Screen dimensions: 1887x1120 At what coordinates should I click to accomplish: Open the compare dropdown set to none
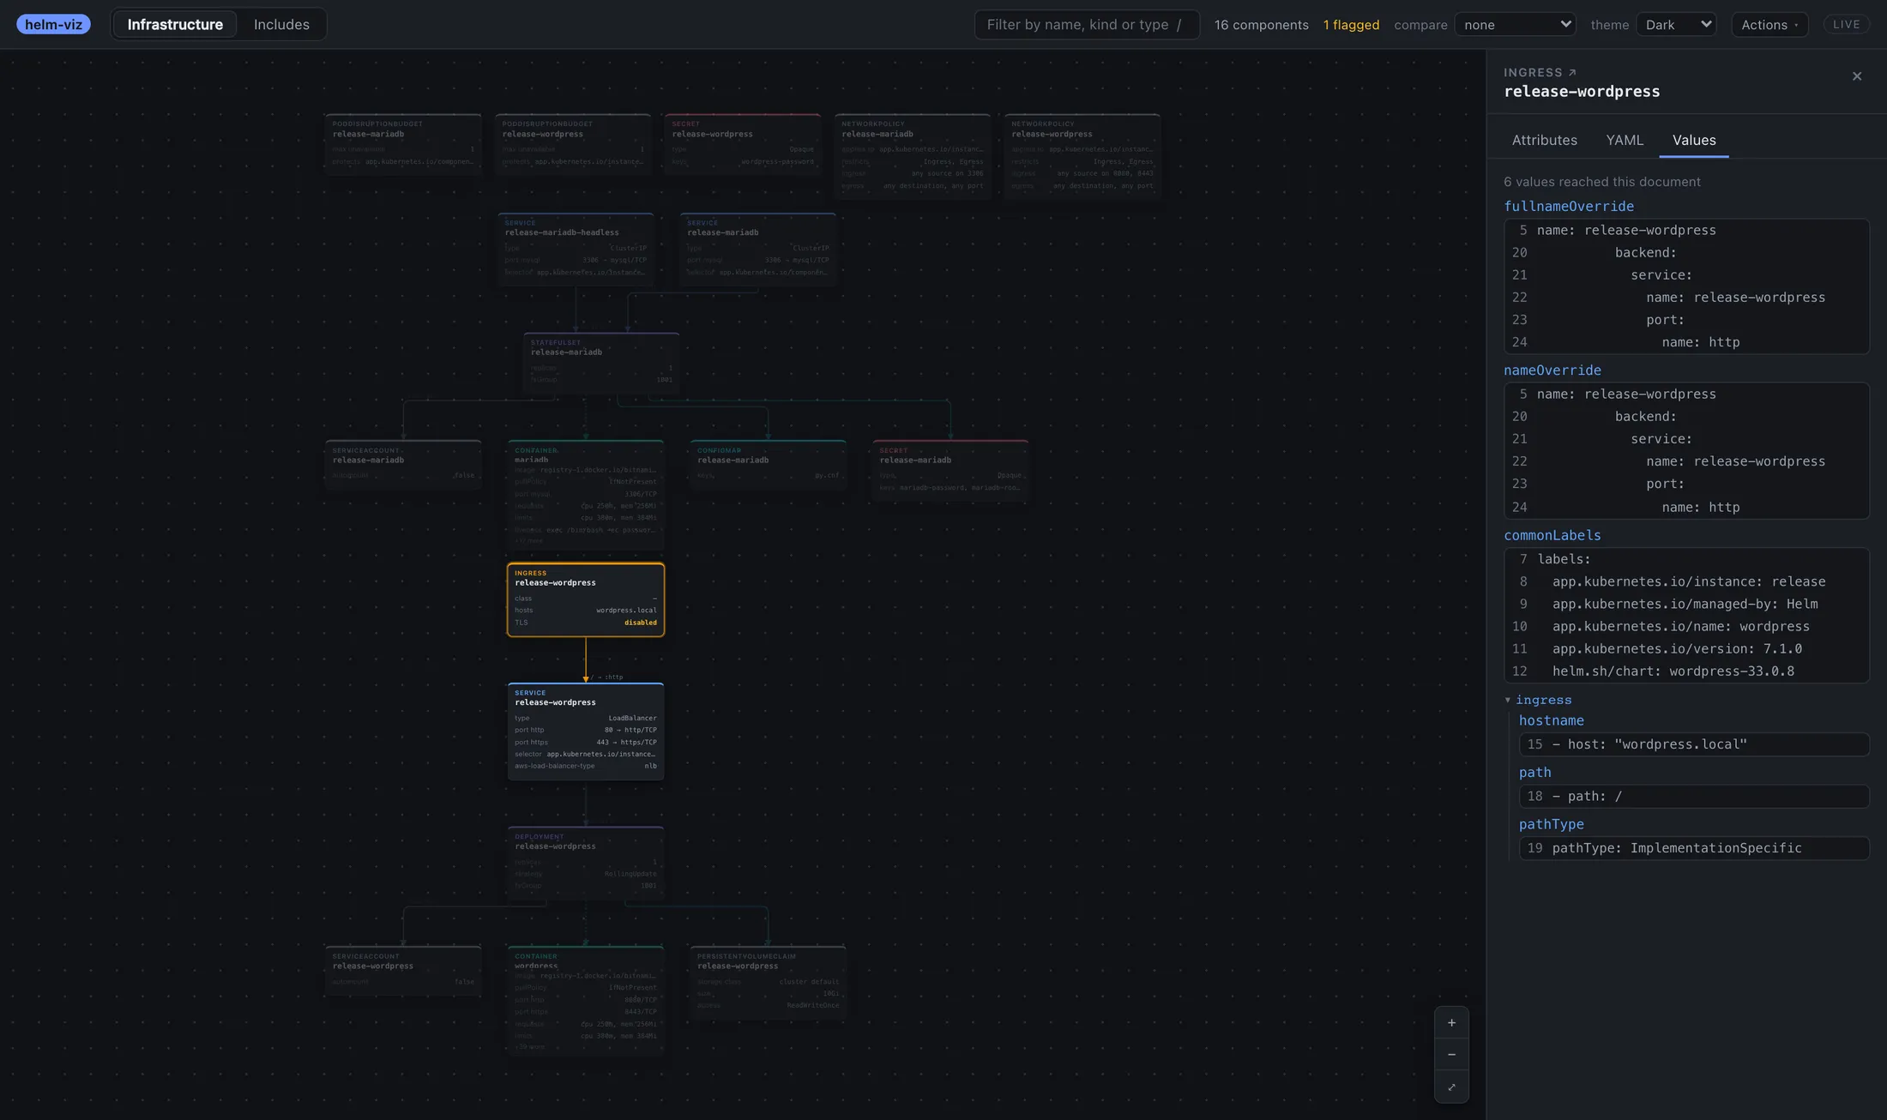(1516, 24)
